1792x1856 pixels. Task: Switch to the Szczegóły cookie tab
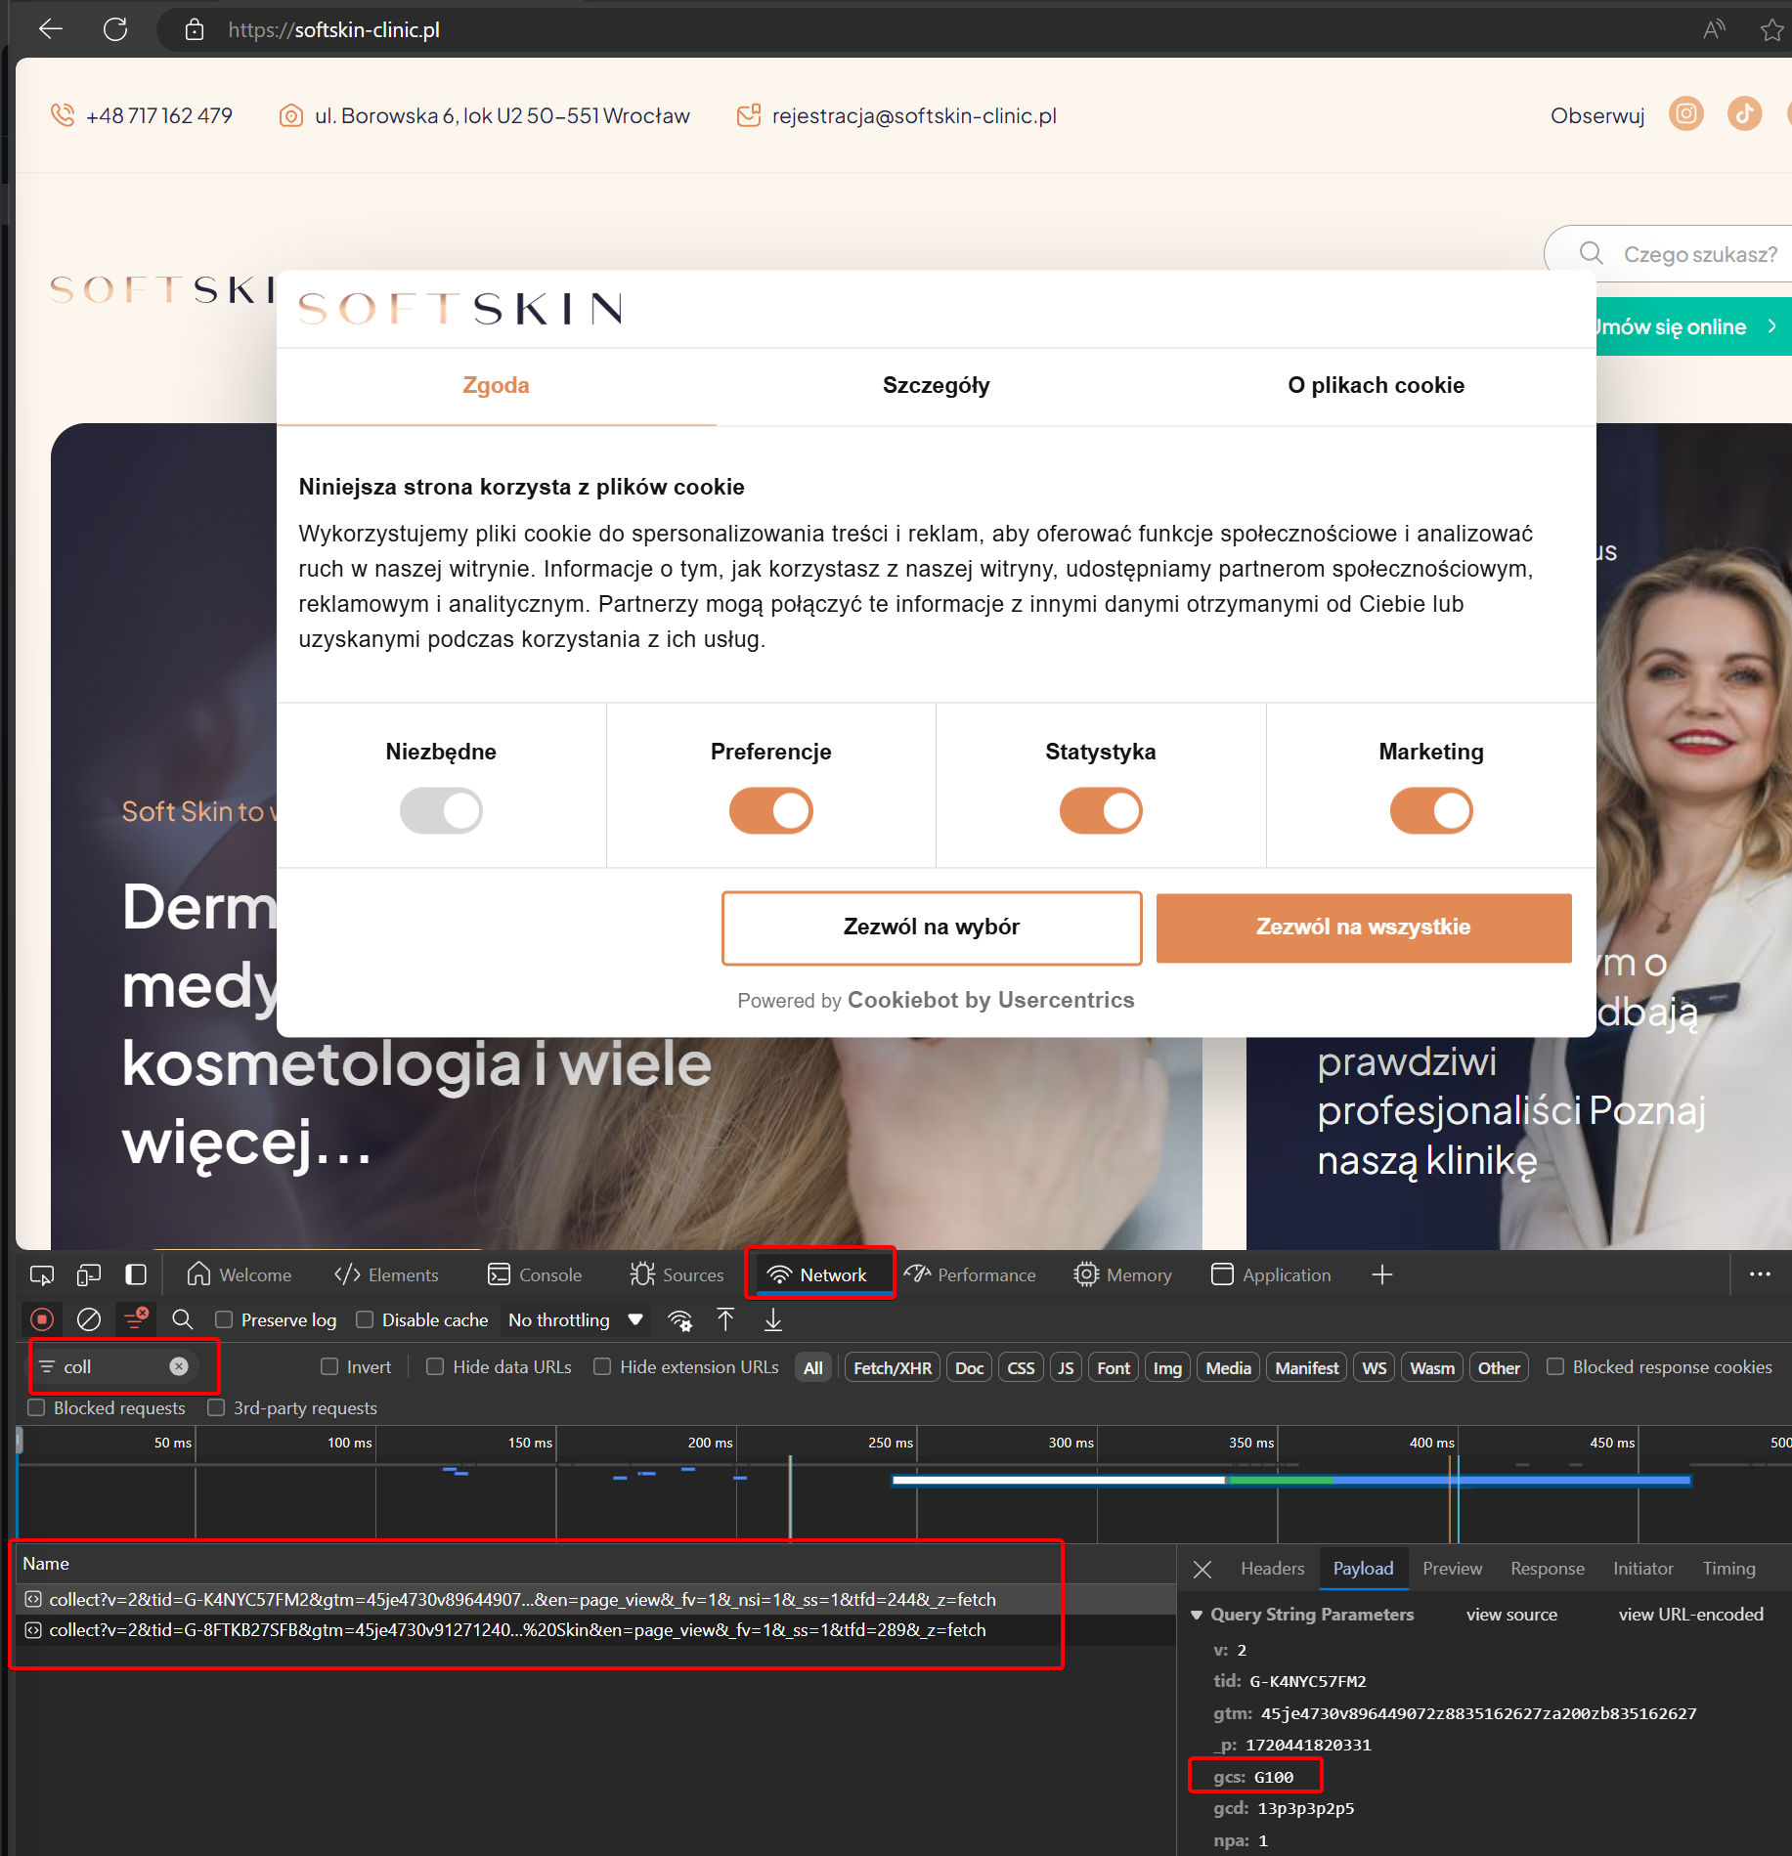pyautogui.click(x=936, y=385)
